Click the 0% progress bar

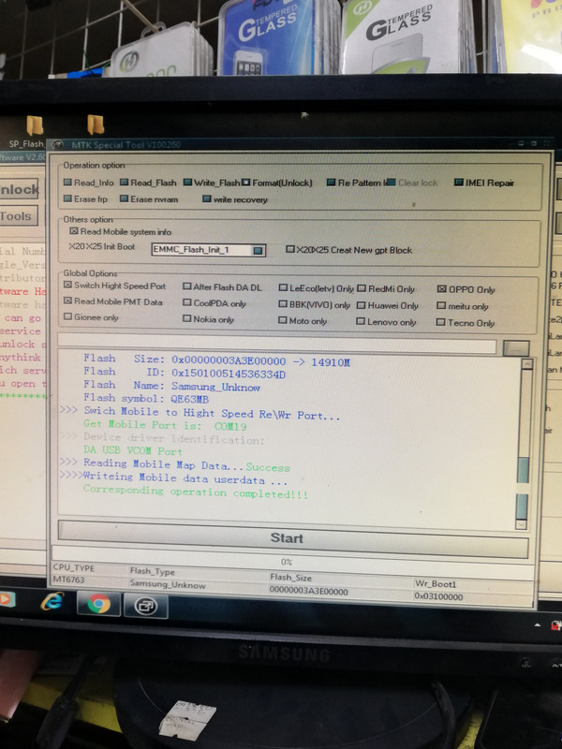[292, 562]
